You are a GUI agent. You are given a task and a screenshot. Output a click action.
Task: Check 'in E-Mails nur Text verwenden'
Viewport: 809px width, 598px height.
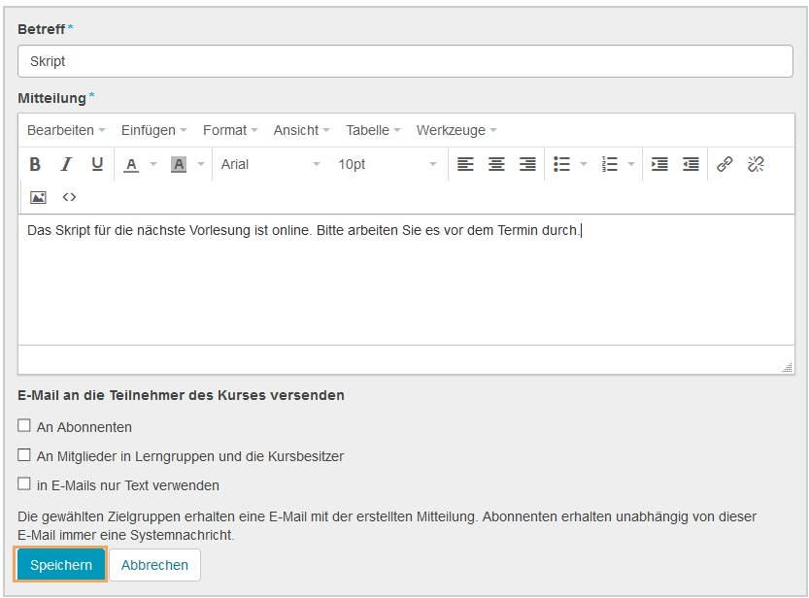click(22, 485)
